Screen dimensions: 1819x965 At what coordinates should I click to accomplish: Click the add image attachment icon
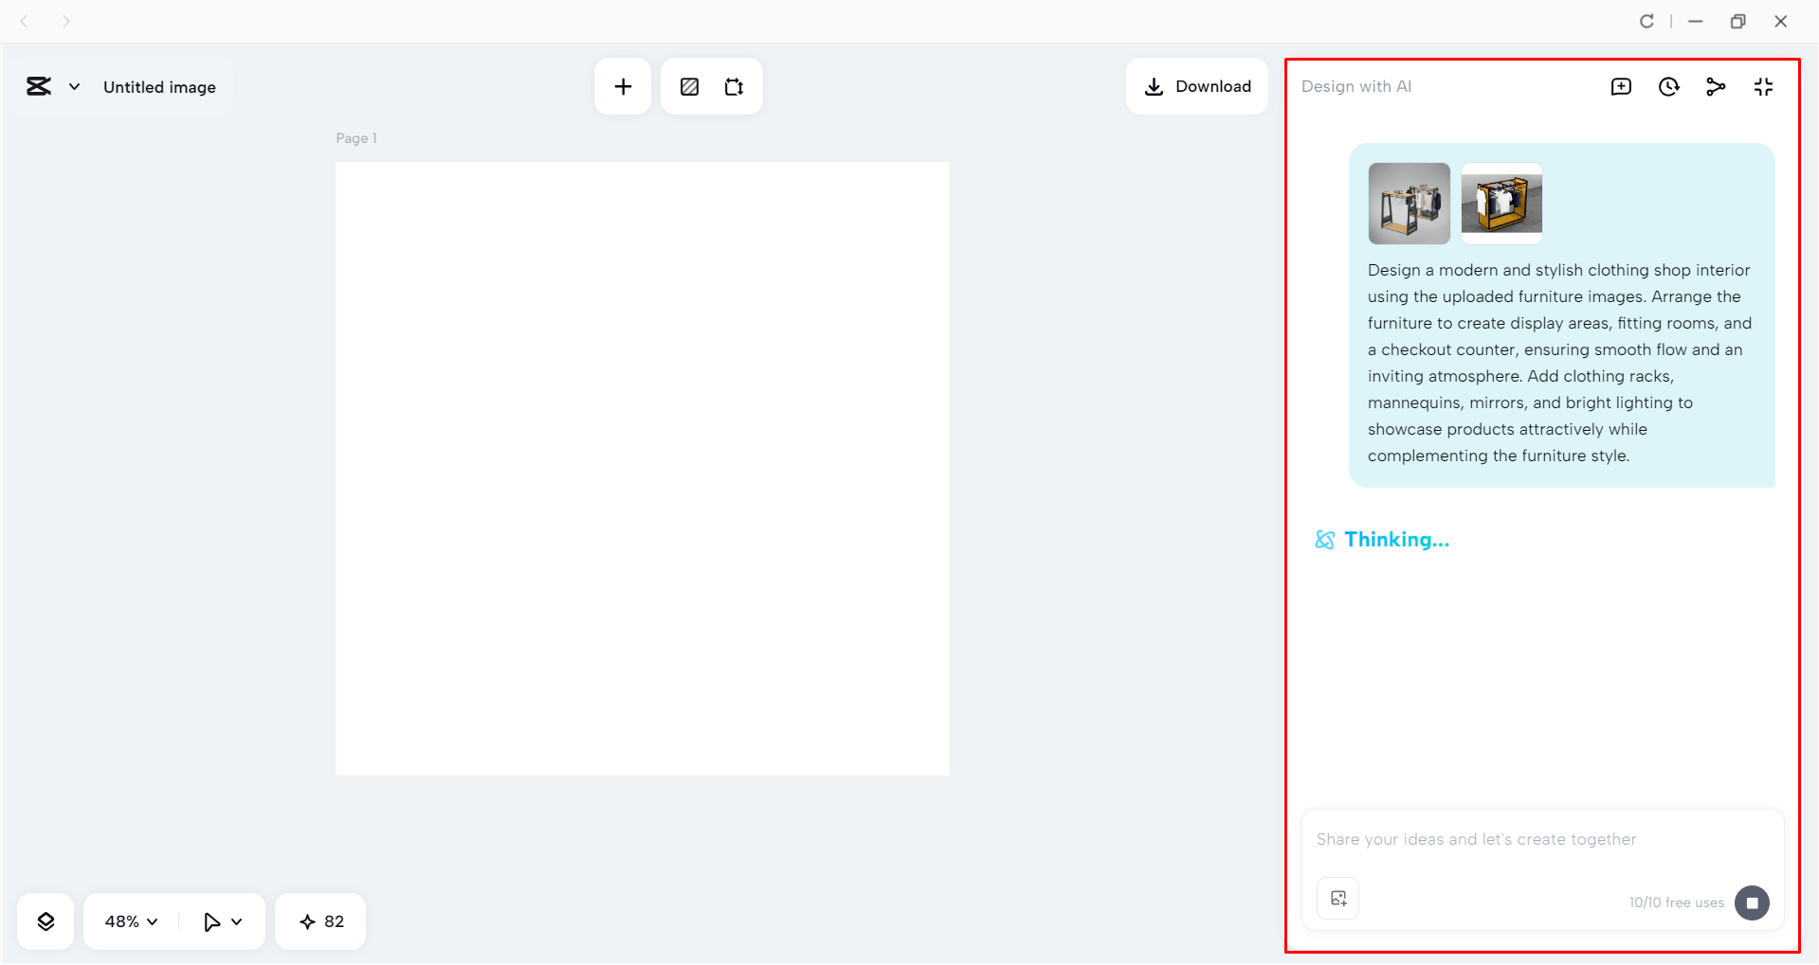pos(1338,899)
